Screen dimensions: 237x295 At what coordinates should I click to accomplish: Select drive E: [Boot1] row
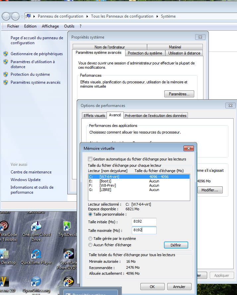139,181
